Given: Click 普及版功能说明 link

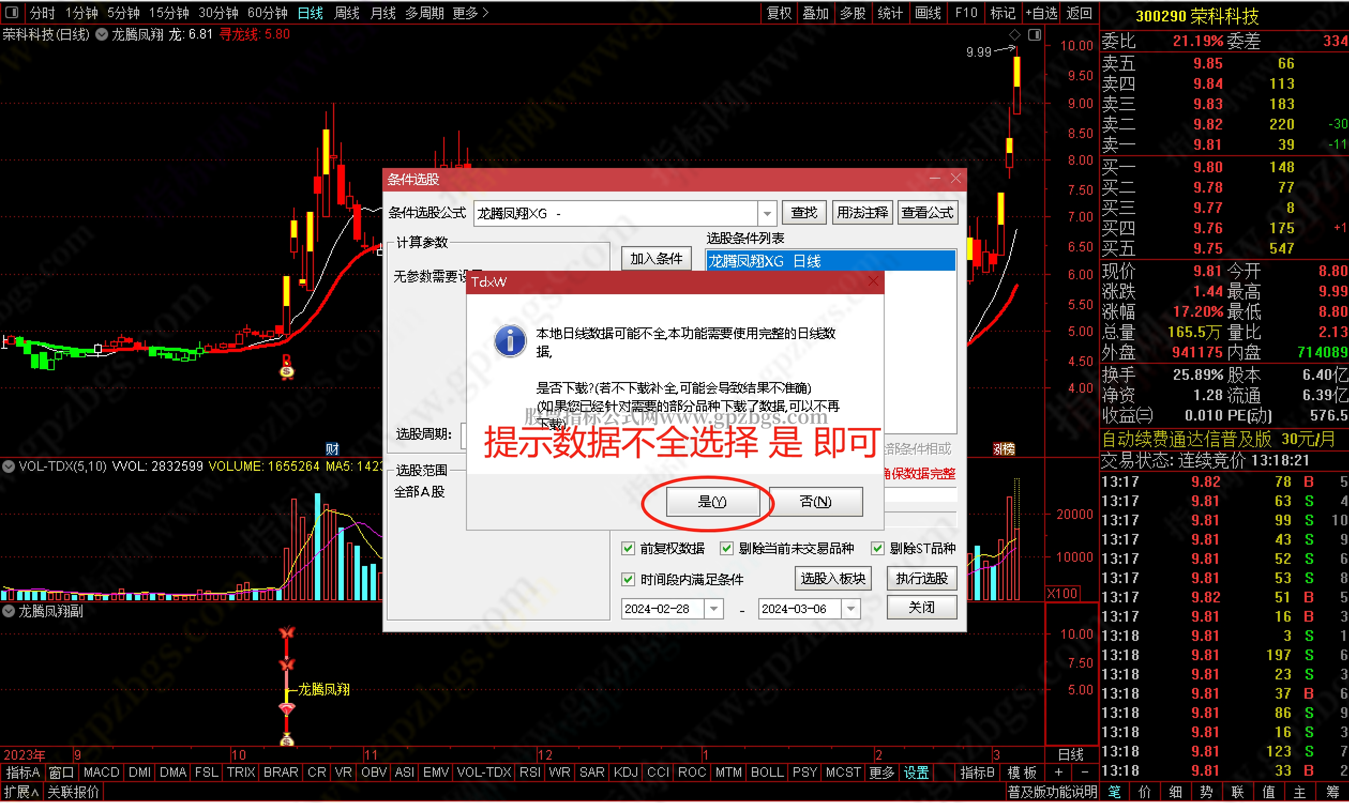Looking at the screenshot, I should 1052,793.
